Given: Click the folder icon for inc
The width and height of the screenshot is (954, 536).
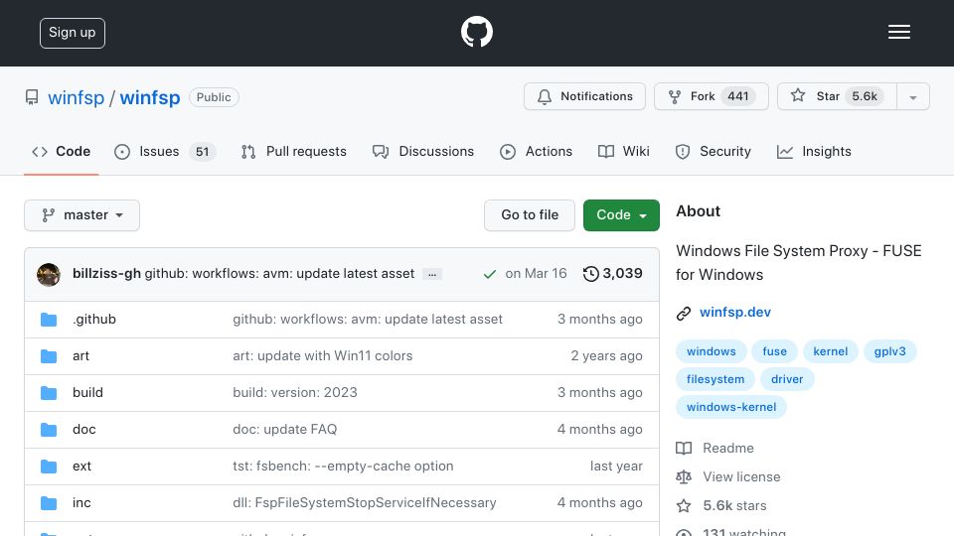Looking at the screenshot, I should pos(49,503).
